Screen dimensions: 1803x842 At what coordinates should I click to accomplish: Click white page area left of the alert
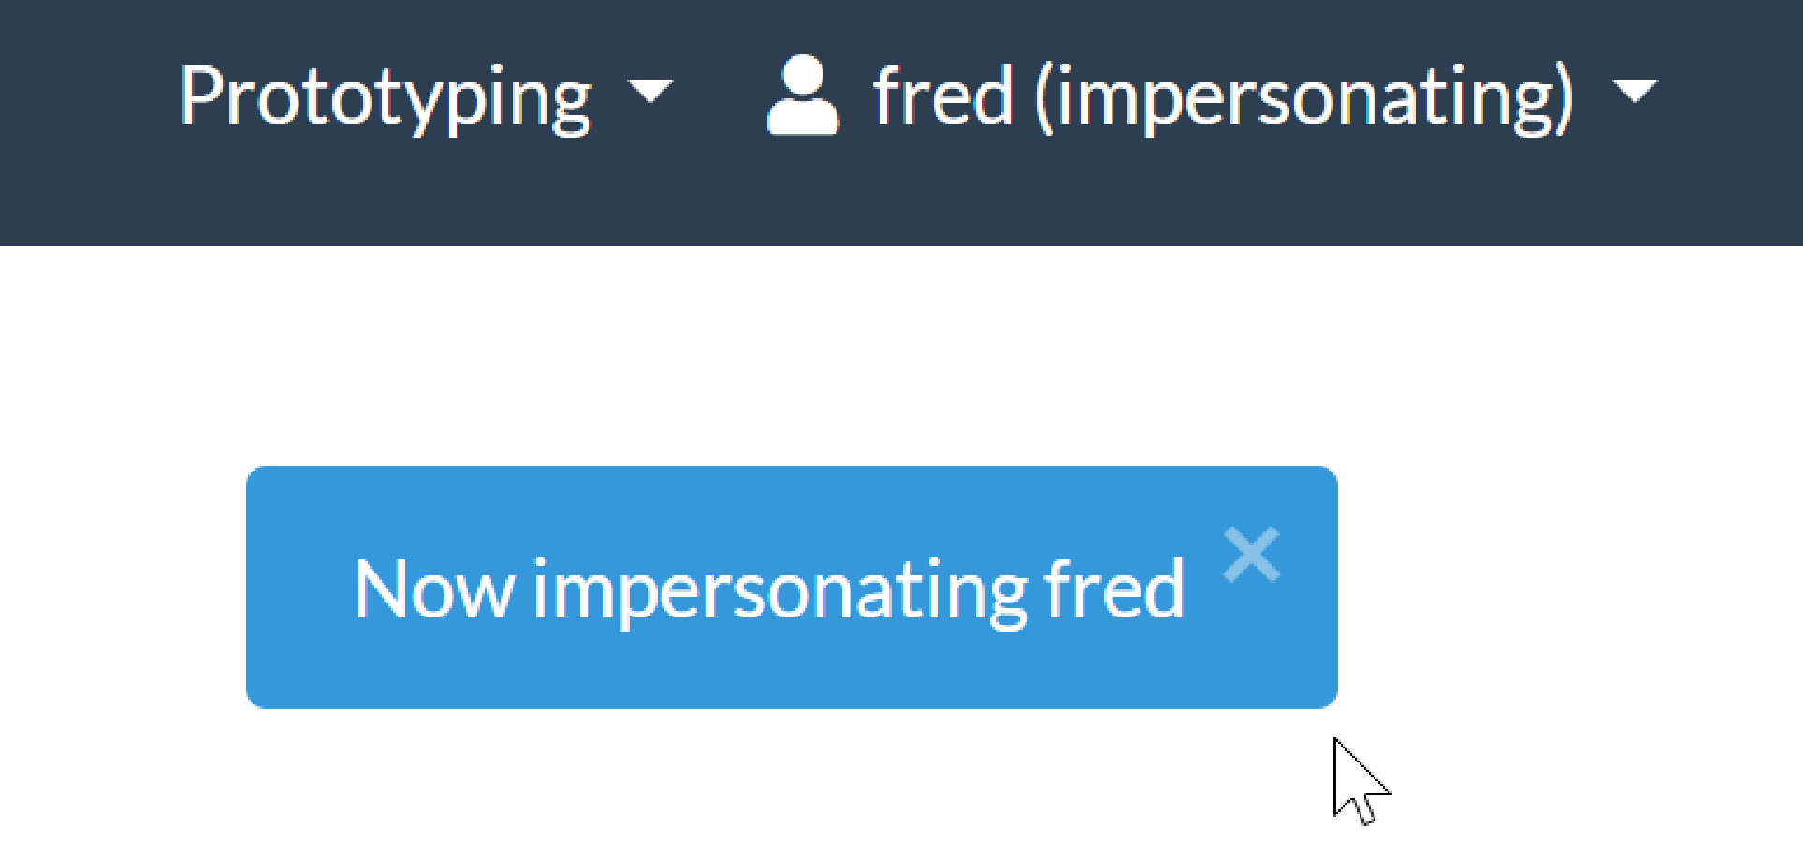pos(122,589)
